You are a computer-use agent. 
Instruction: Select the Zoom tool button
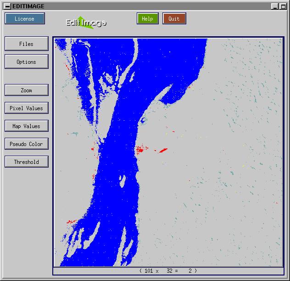coord(27,90)
